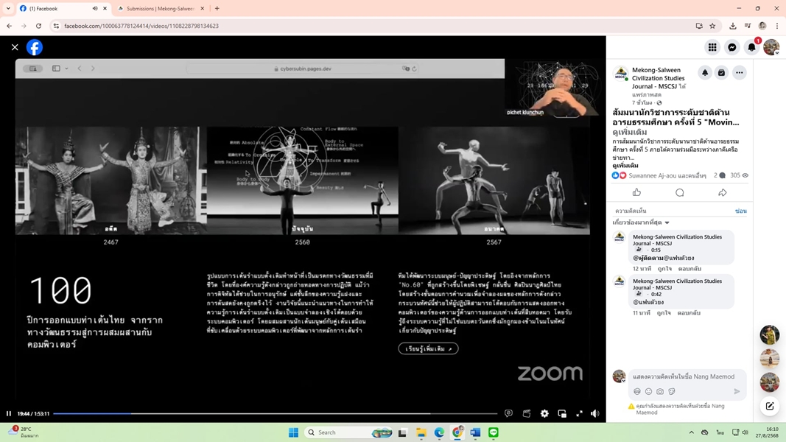Click the camera icon in comment box

(x=660, y=392)
